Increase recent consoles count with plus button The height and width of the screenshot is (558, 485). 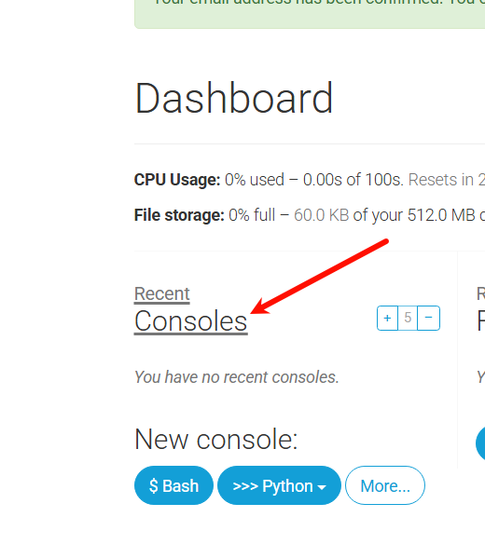(387, 318)
